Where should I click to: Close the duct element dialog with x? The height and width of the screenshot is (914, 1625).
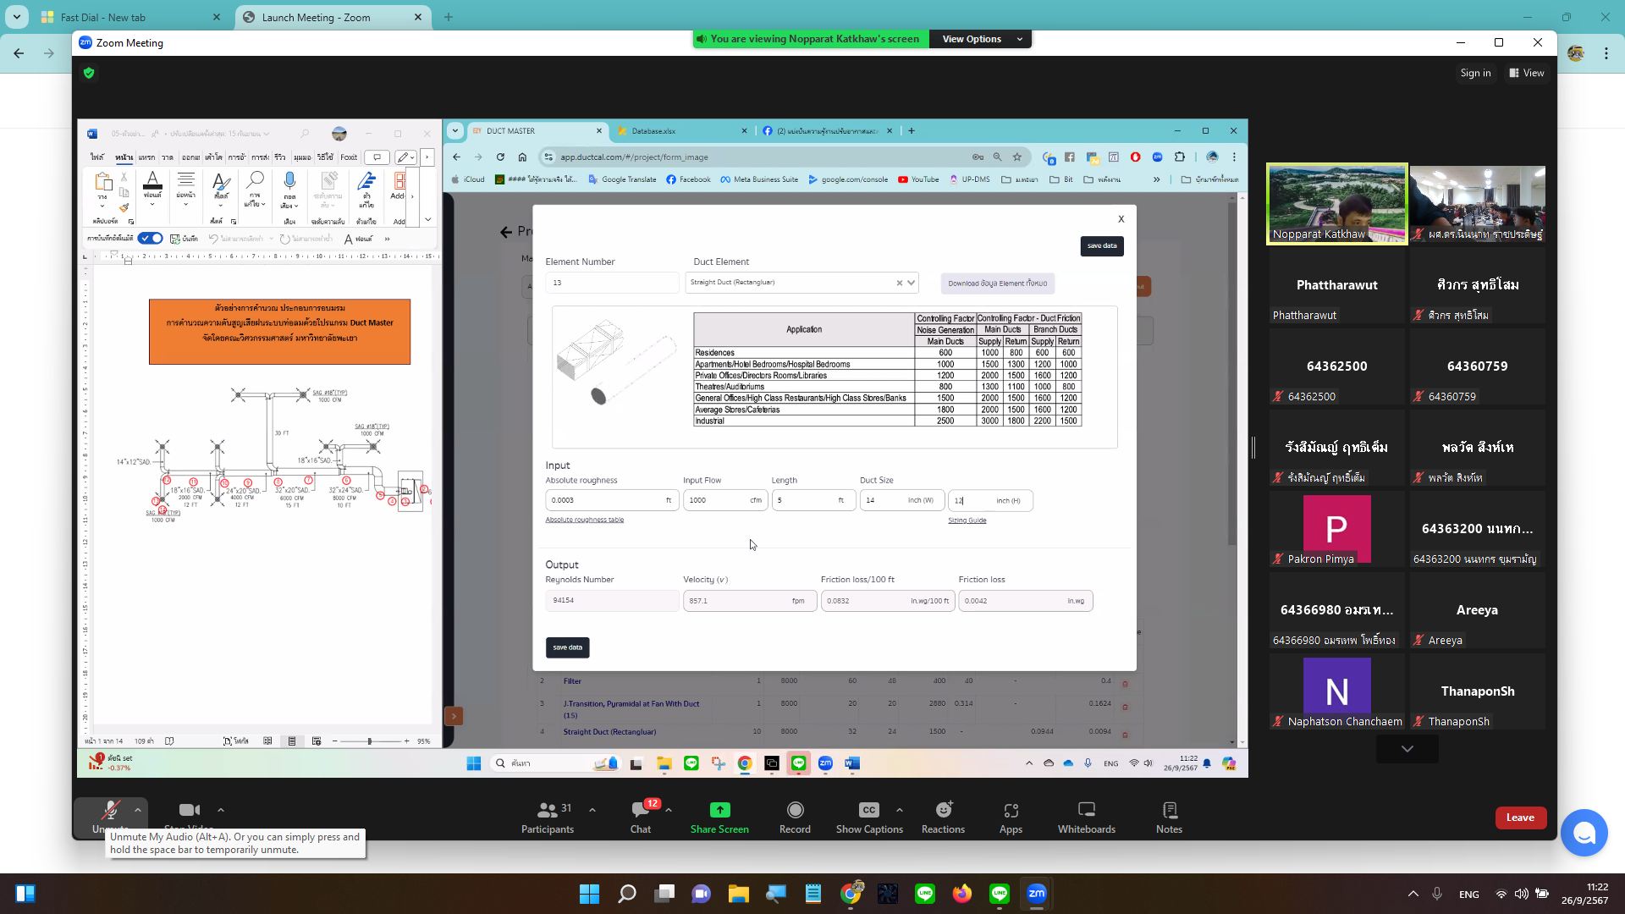tap(1121, 219)
